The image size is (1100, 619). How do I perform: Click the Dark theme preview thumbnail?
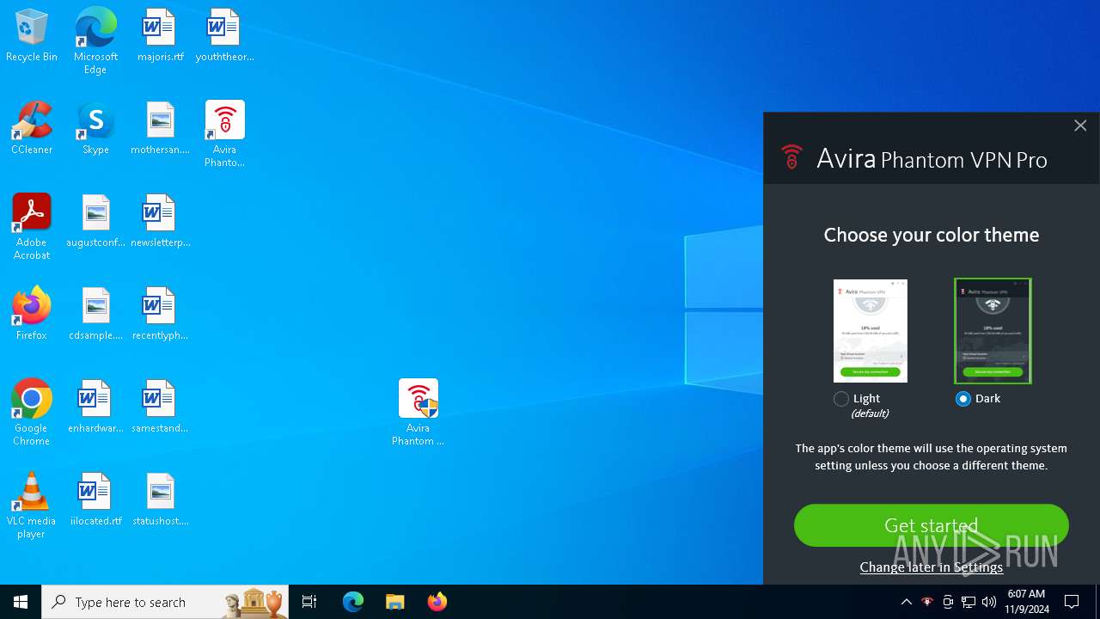[x=993, y=331]
